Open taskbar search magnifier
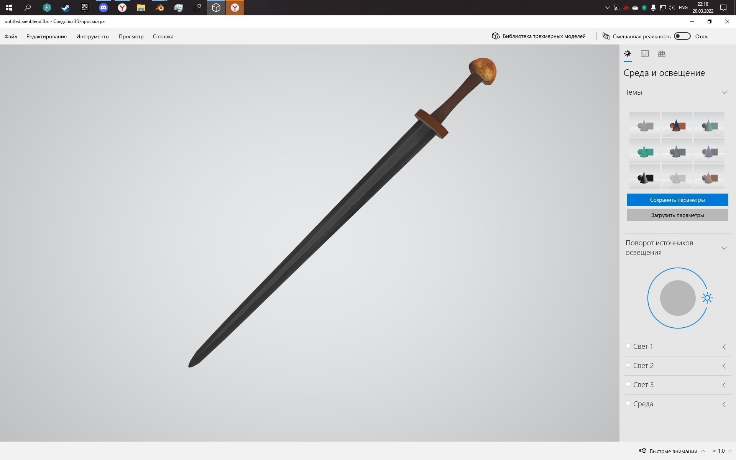Image resolution: width=736 pixels, height=460 pixels. click(28, 8)
